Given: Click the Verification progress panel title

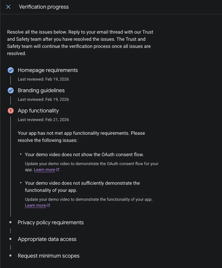Looking at the screenshot, I should 44,7.
